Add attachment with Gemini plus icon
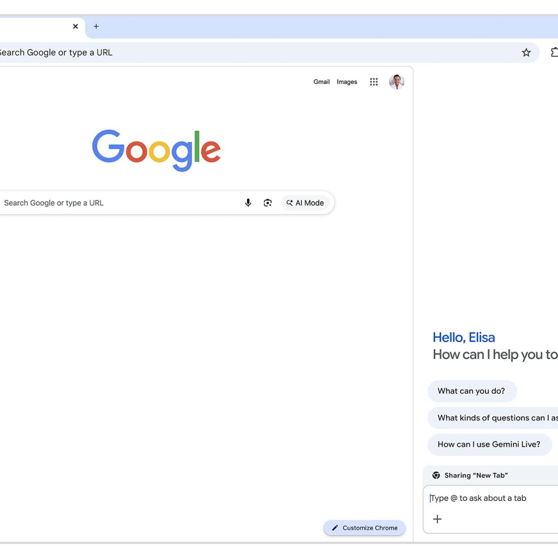This screenshot has height=558, width=558. (x=438, y=519)
